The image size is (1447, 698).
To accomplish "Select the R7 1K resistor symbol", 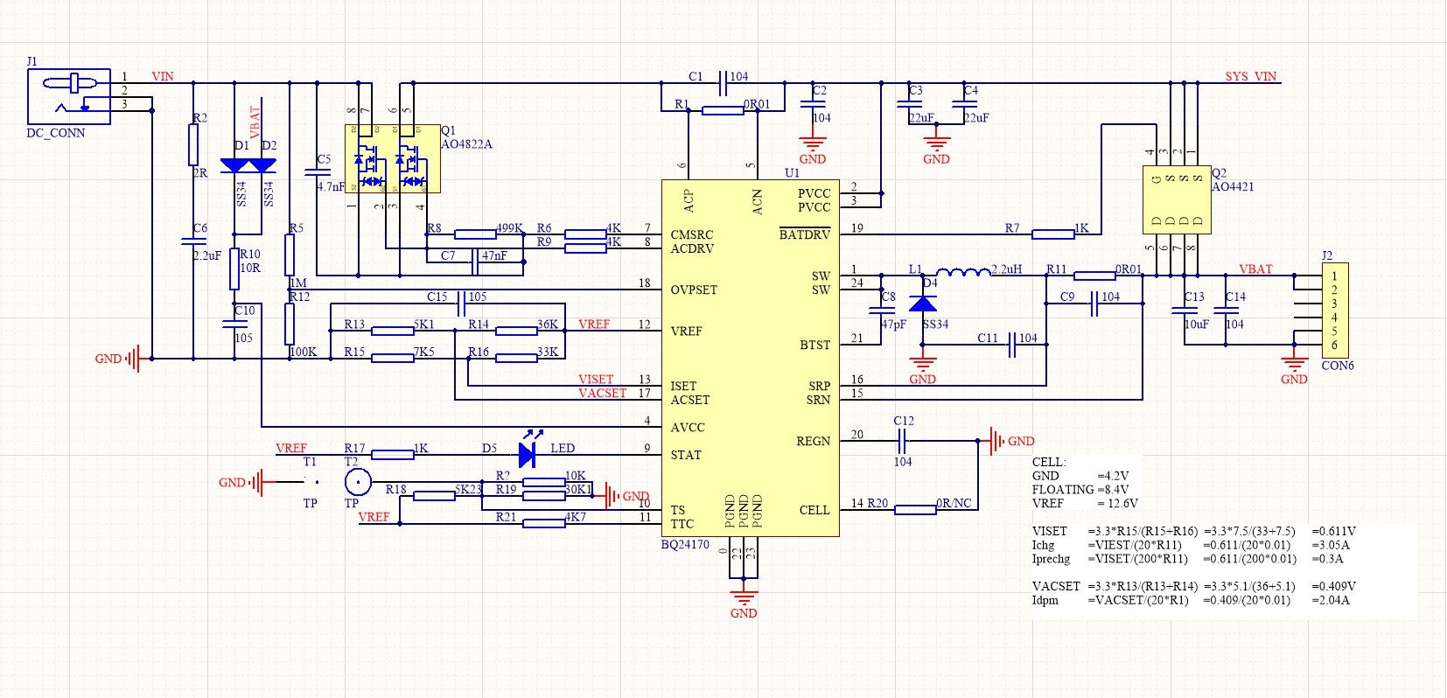I will 1053,234.
